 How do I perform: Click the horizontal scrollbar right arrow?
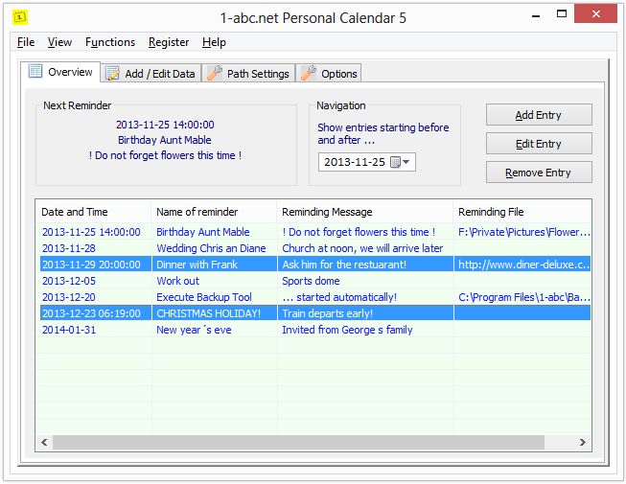pyautogui.click(x=583, y=442)
